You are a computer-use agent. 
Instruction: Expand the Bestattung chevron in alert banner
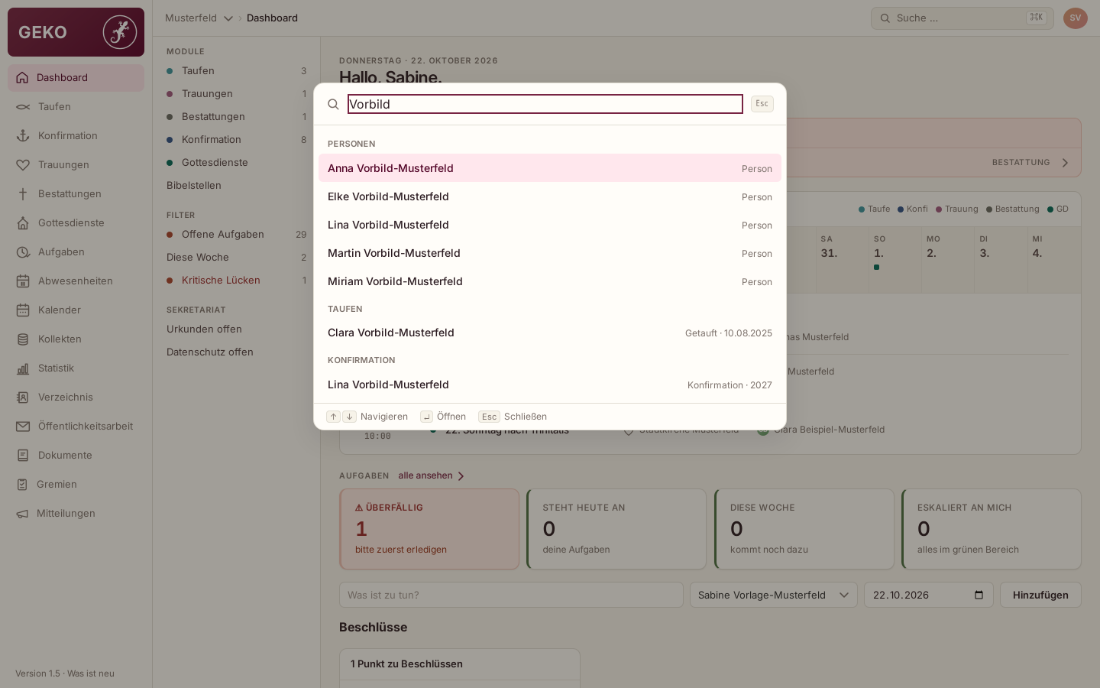click(x=1066, y=163)
